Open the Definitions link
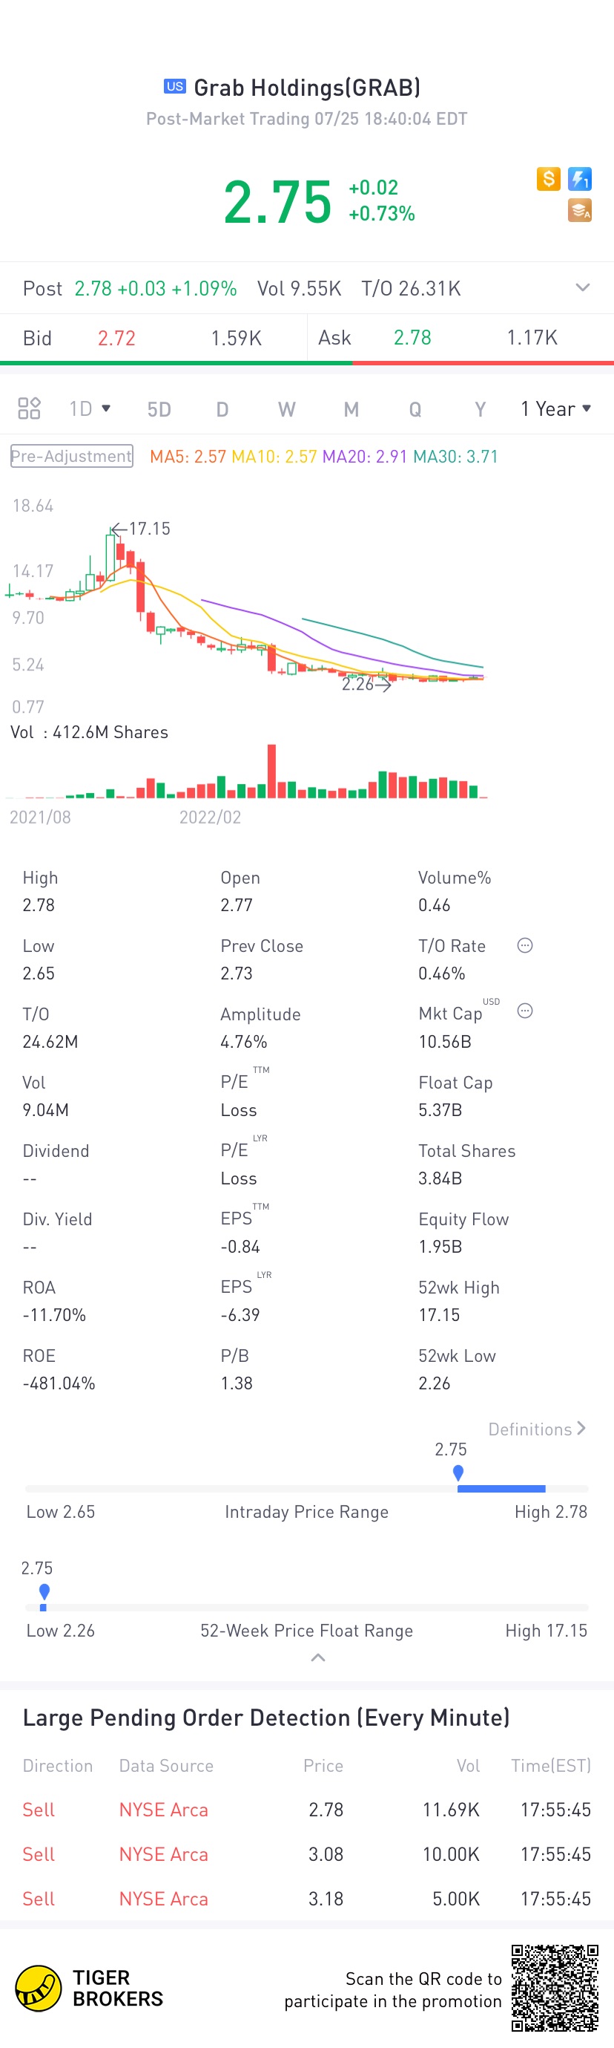The height and width of the screenshot is (2048, 614). (x=537, y=1429)
